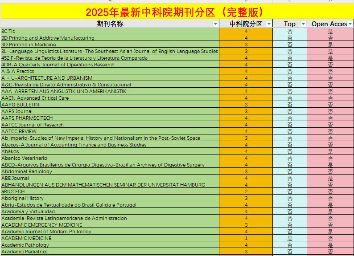Click the Top cell for AAPS Journal
This screenshot has height=256, width=354.
click(290, 111)
